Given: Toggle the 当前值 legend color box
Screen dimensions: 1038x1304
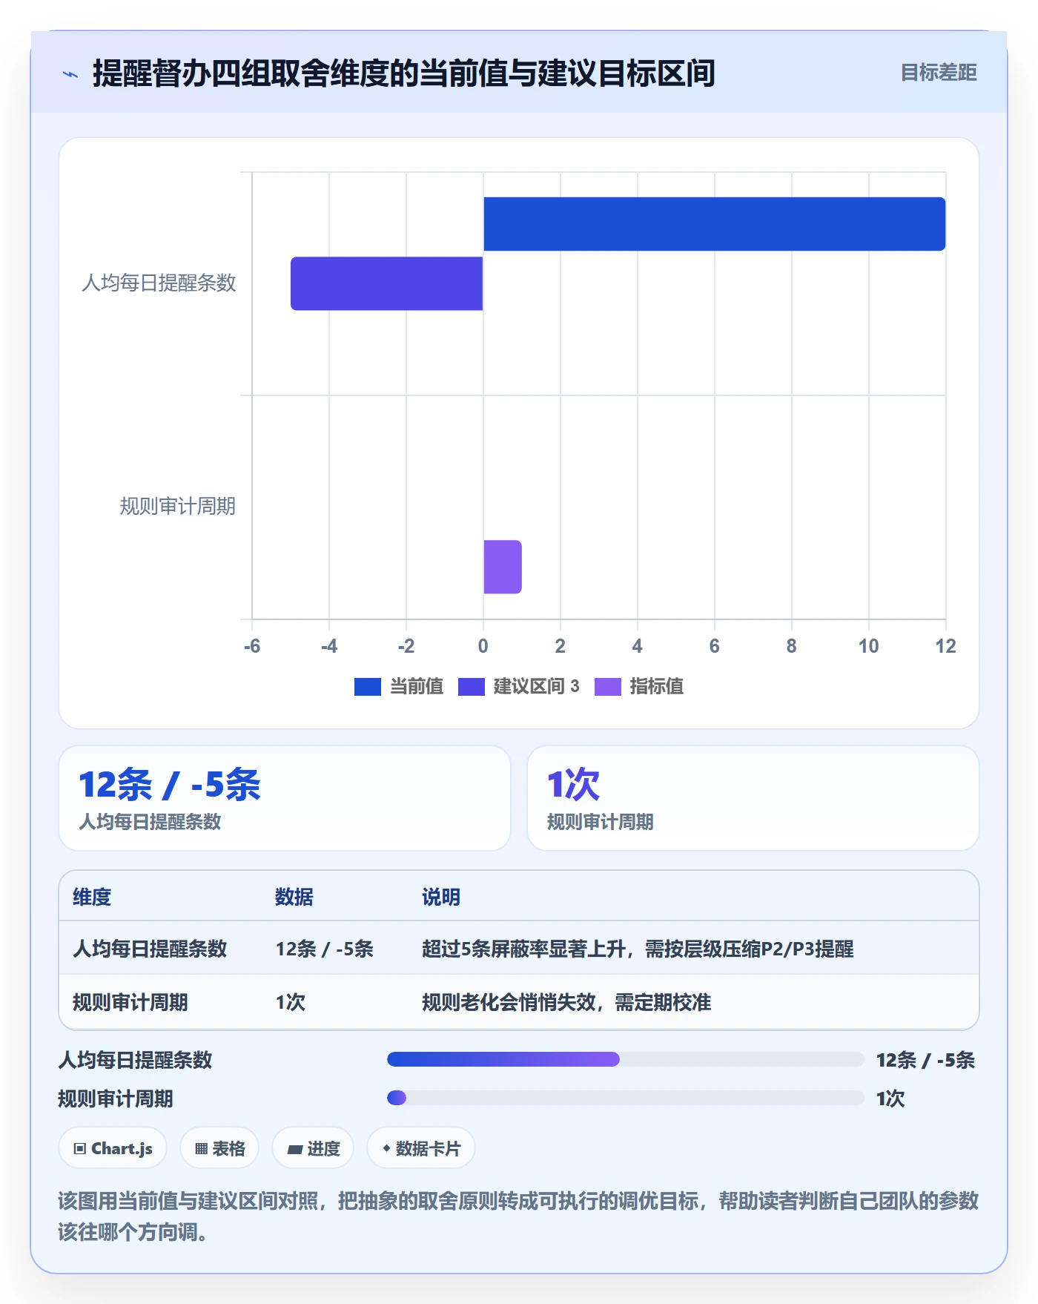Looking at the screenshot, I should click(368, 687).
